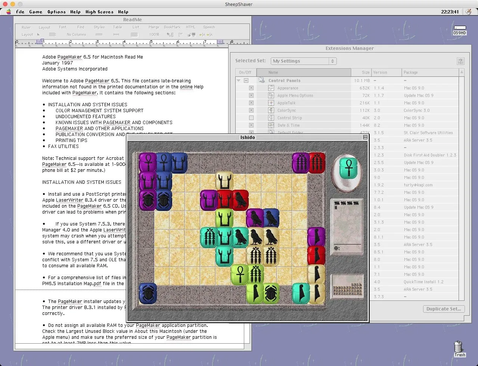This screenshot has height=366, width=478.
Task: Open the High Scores menu
Action: (x=99, y=12)
